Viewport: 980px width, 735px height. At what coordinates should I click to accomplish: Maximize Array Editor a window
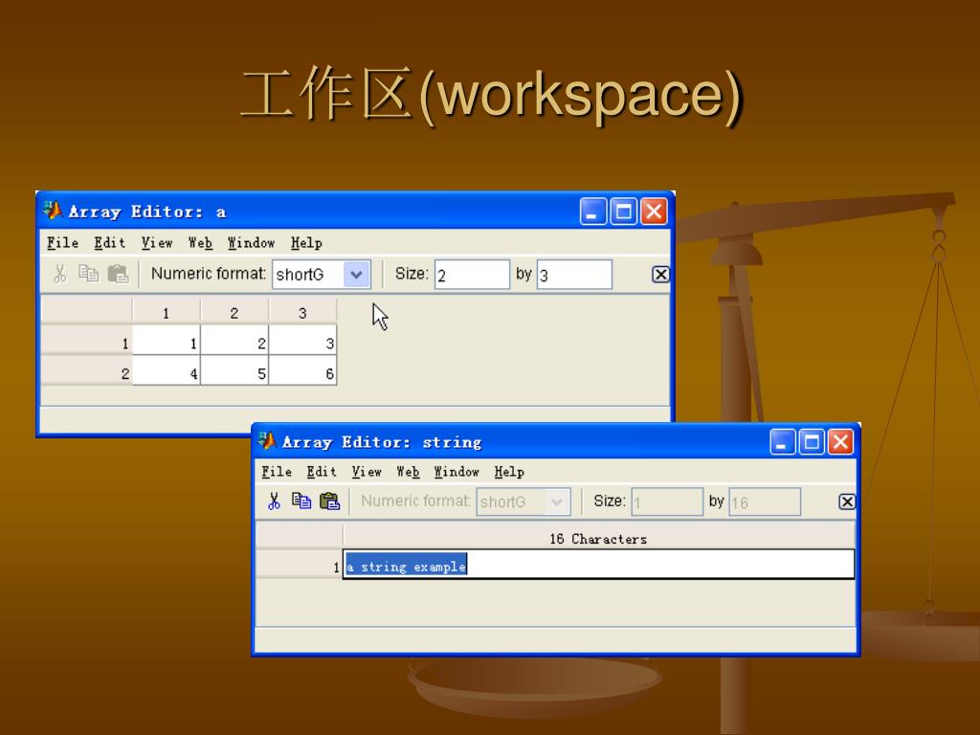point(623,212)
